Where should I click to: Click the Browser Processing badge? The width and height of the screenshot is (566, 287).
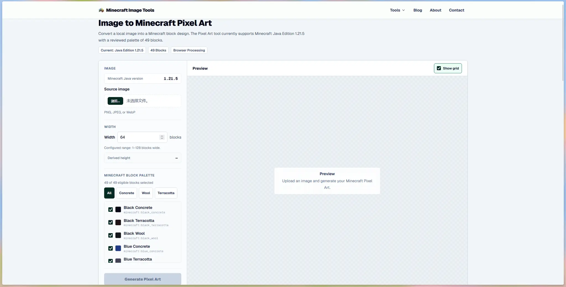(x=189, y=50)
